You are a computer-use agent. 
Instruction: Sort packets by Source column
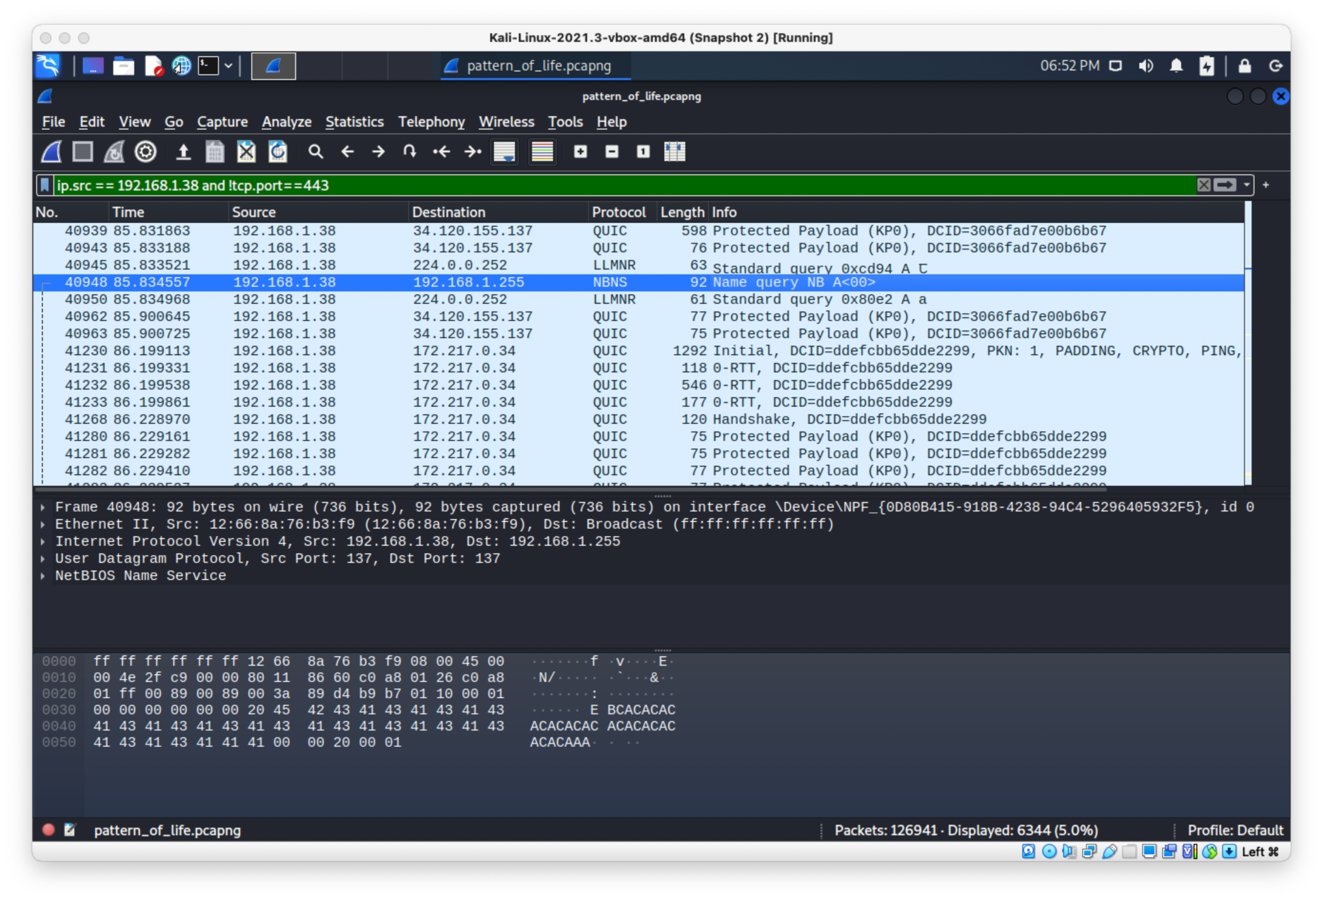click(318, 212)
